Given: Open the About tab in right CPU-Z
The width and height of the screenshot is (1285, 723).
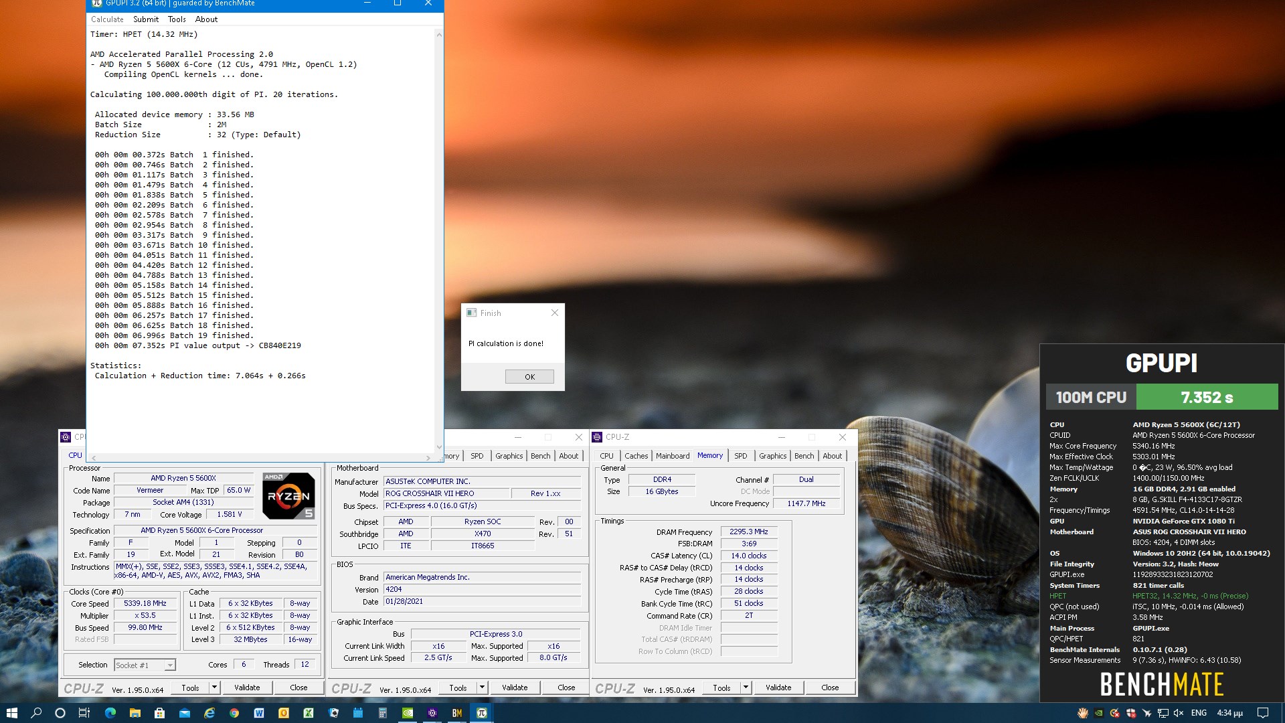Looking at the screenshot, I should [x=832, y=456].
